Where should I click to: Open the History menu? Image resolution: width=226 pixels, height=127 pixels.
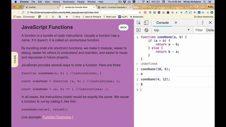click(x=56, y=2)
